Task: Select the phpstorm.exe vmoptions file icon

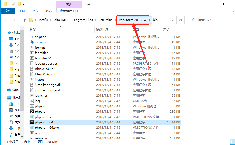Action: coord(32,117)
